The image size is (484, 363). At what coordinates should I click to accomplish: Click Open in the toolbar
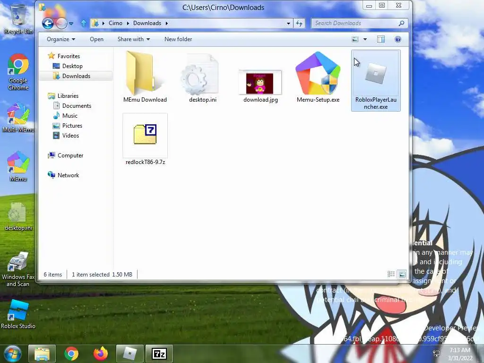(96, 39)
